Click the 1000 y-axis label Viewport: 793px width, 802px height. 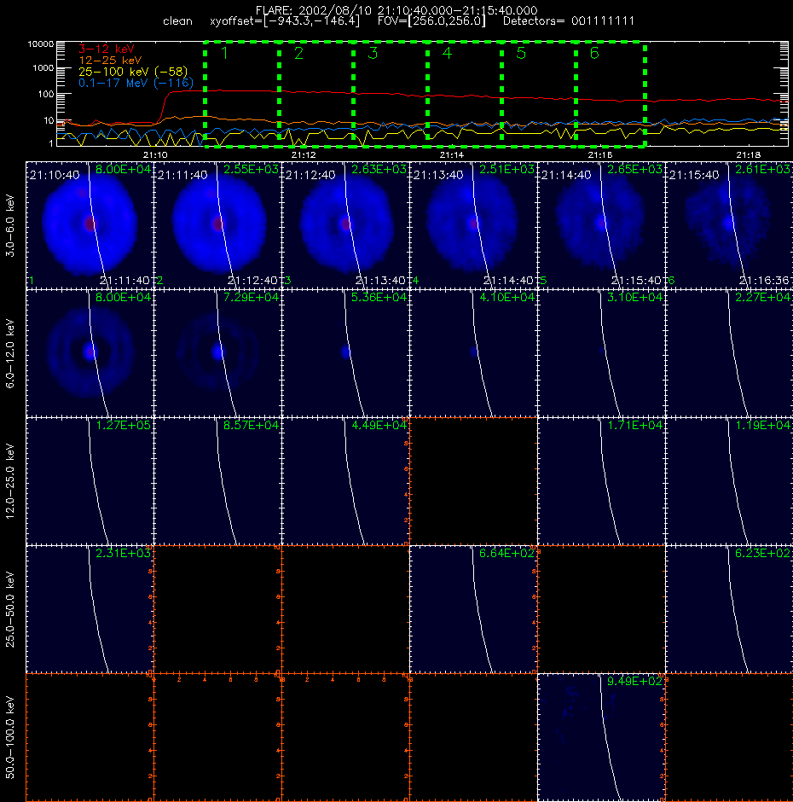coord(43,68)
